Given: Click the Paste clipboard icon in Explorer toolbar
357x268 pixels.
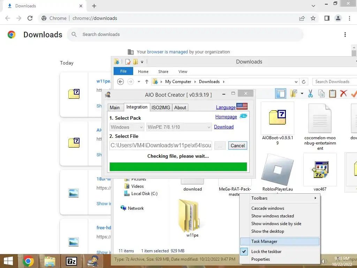Looking at the screenshot, I should 332,94.
